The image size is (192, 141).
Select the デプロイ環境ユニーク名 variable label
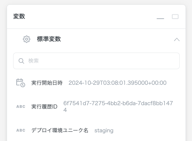click(60, 130)
